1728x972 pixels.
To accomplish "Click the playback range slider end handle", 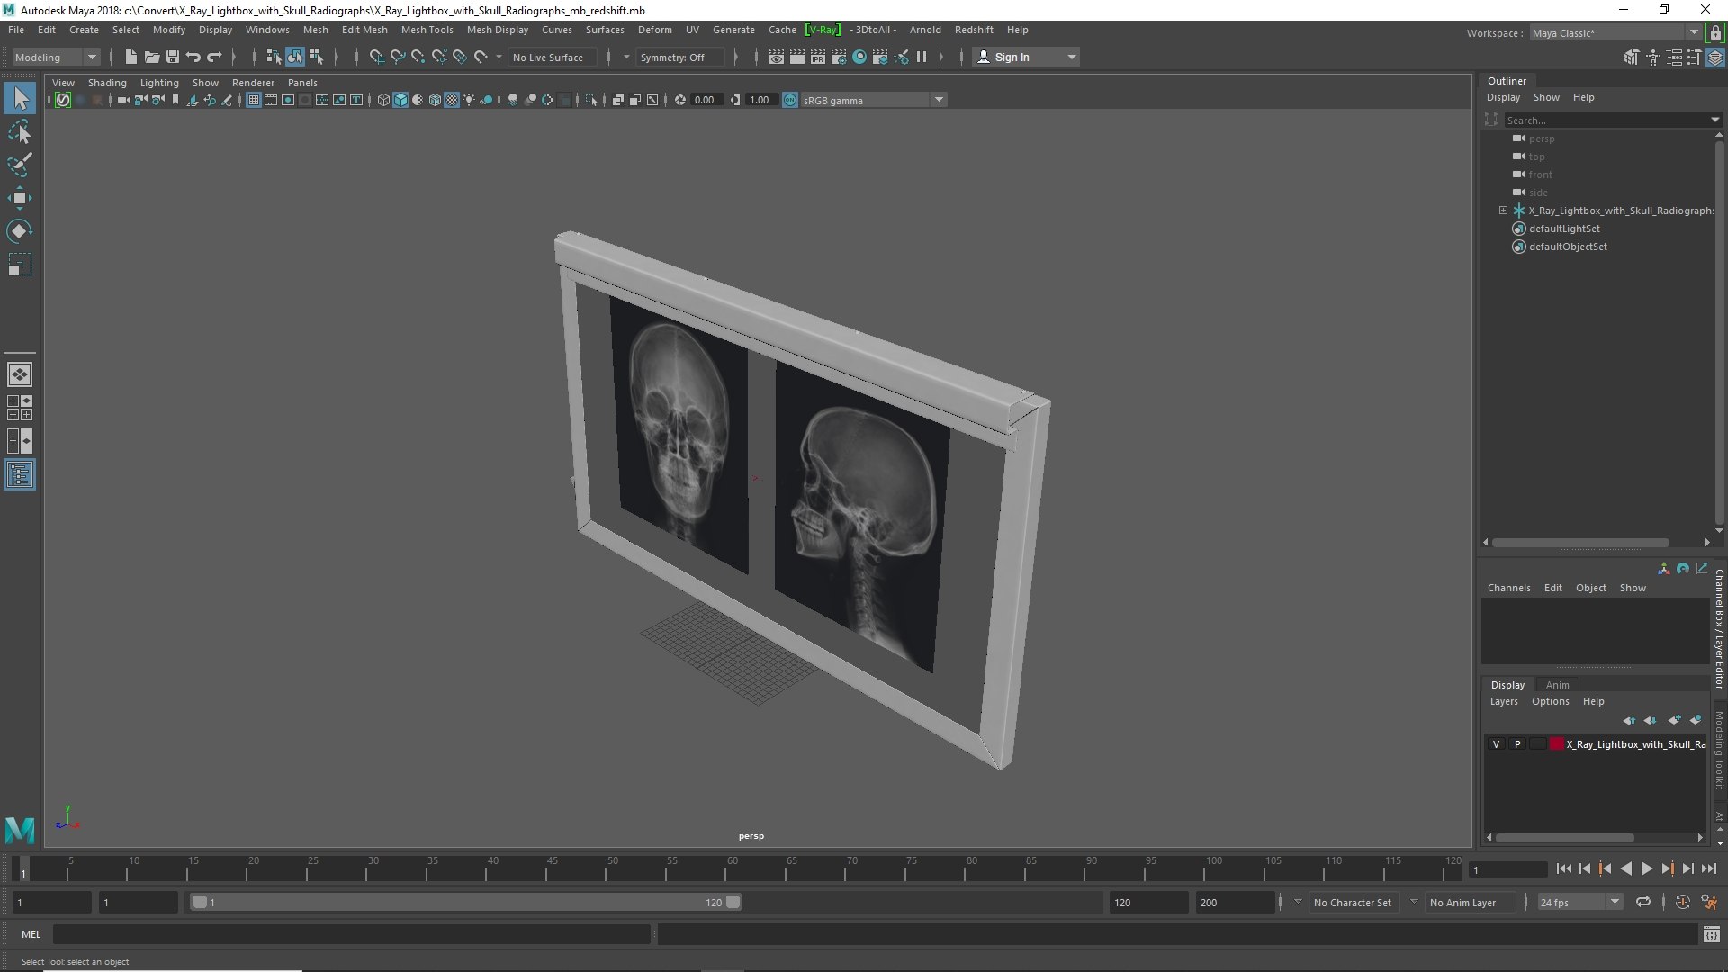I will pos(733,902).
